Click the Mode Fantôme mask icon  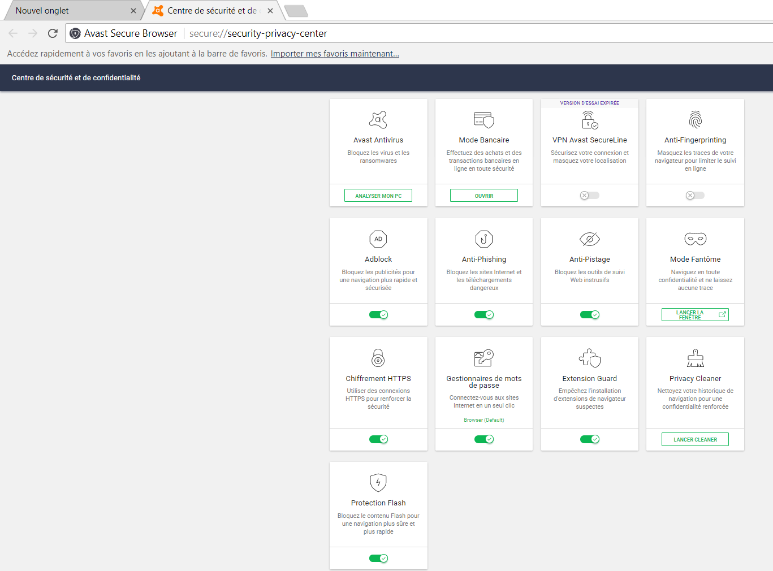pyautogui.click(x=695, y=239)
